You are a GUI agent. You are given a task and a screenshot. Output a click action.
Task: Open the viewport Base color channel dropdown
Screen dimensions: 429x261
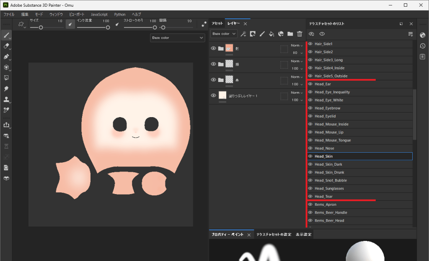tap(177, 38)
